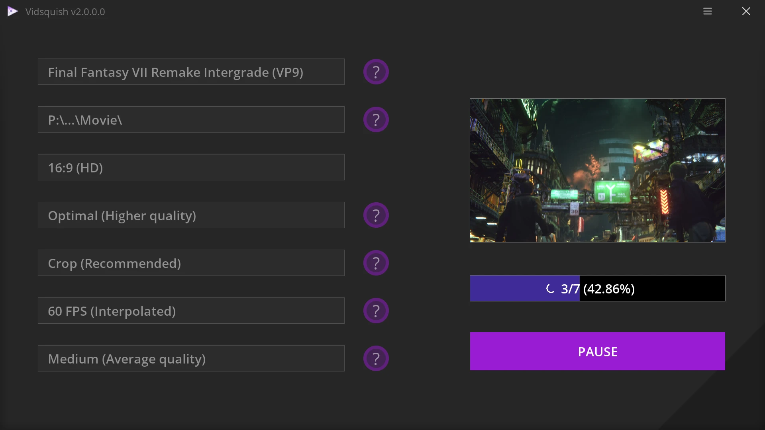Click the Vidsquish v2.0.0.0 title text
The width and height of the screenshot is (765, 430).
(x=65, y=12)
